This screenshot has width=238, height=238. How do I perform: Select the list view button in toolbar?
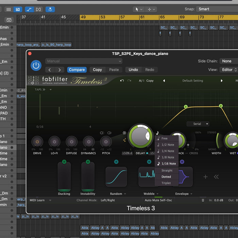click(18, 10)
